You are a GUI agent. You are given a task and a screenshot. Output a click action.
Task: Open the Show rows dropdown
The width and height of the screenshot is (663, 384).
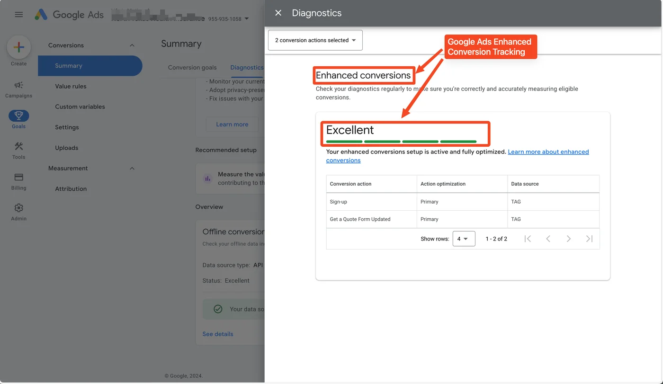coord(464,239)
